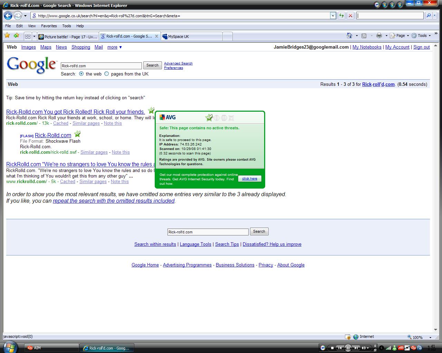Select 'the web' search radio button
Image resolution: width=442 pixels, height=353 pixels.
81,74
